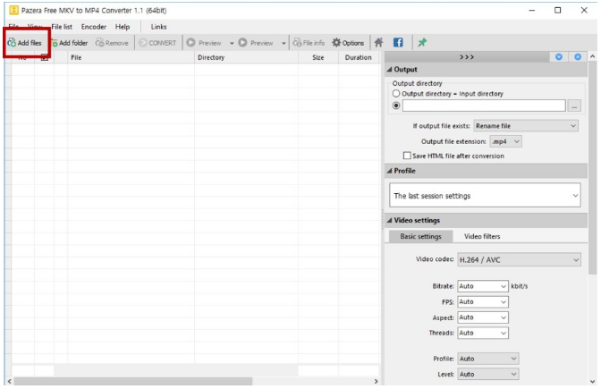Image resolution: width=601 pixels, height=389 pixels.
Task: Click the output directory path field
Action: pyautogui.click(x=484, y=106)
